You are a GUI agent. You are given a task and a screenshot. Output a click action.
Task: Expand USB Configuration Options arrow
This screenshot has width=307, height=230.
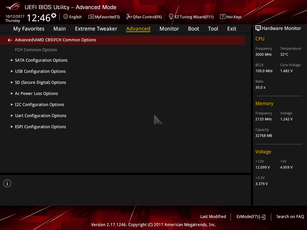click(x=12, y=71)
